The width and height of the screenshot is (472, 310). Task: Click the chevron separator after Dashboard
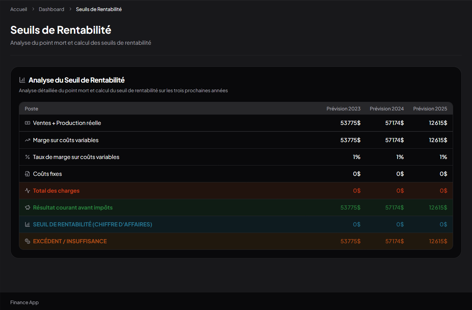click(70, 9)
